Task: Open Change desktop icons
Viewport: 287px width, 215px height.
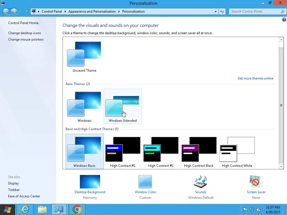Action: [25, 33]
